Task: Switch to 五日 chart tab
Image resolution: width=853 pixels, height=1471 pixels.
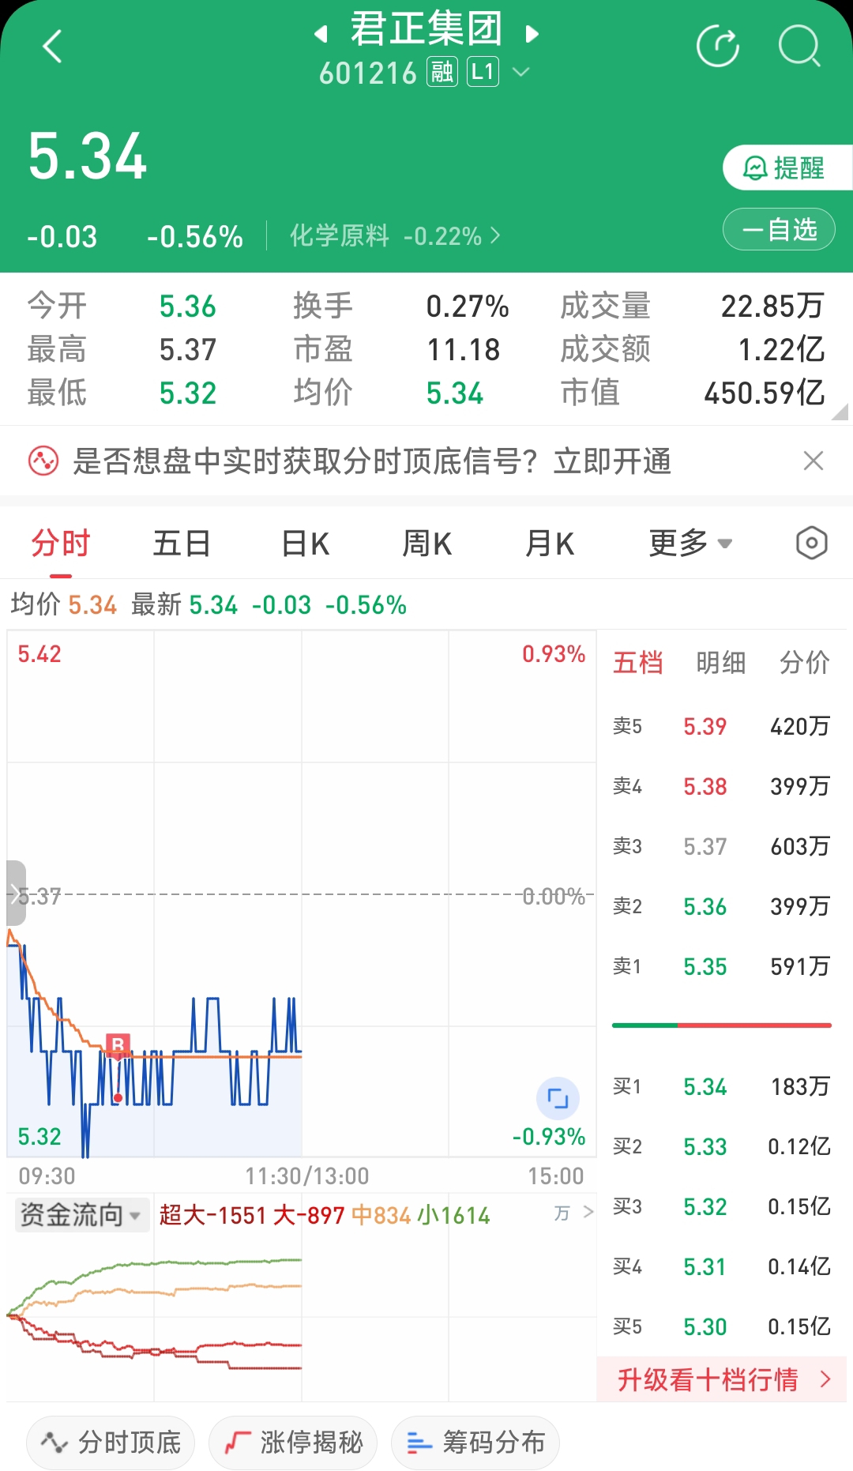Action: click(x=182, y=544)
